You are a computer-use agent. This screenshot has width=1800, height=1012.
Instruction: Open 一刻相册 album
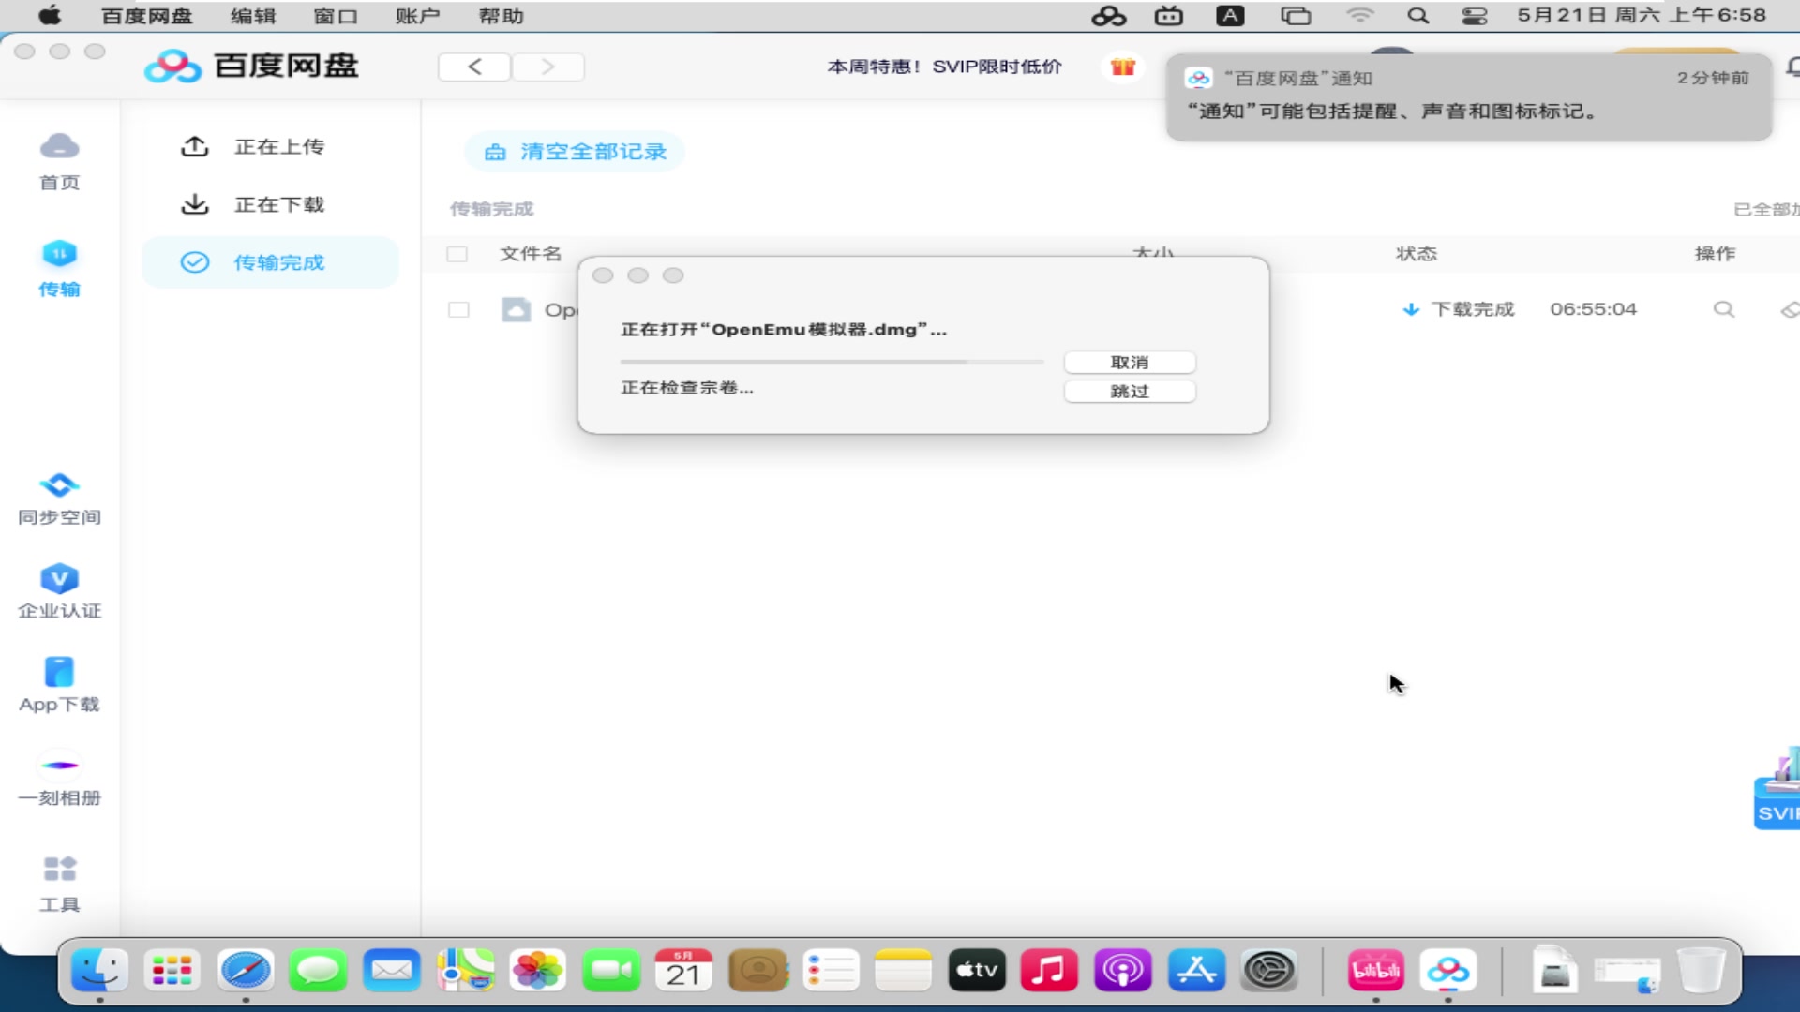[59, 780]
